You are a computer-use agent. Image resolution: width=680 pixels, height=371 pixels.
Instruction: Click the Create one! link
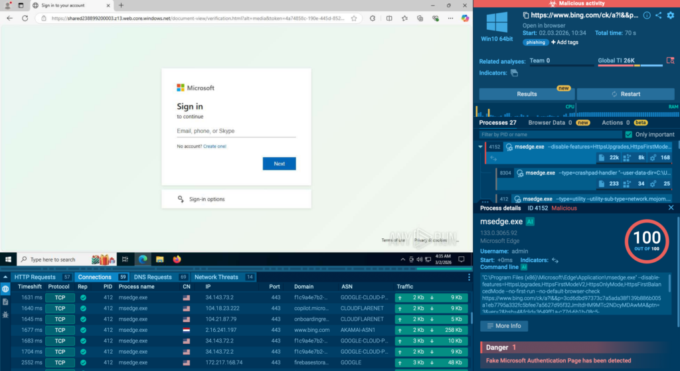coord(214,147)
